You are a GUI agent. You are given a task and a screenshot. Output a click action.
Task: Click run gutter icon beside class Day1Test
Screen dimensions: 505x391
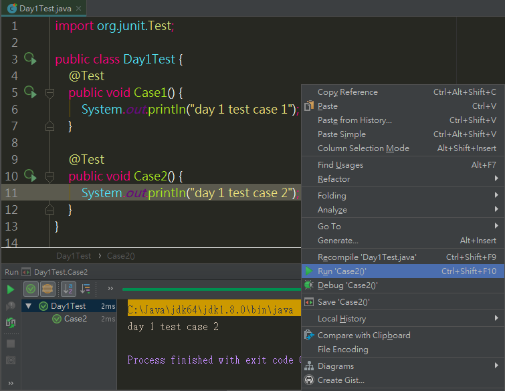point(29,59)
